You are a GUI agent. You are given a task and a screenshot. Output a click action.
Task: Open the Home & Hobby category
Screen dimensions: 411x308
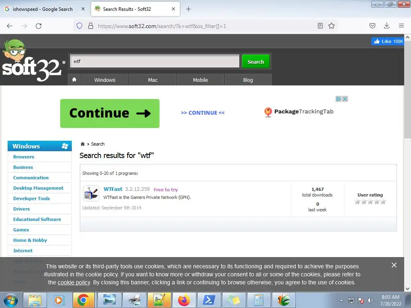(x=30, y=240)
